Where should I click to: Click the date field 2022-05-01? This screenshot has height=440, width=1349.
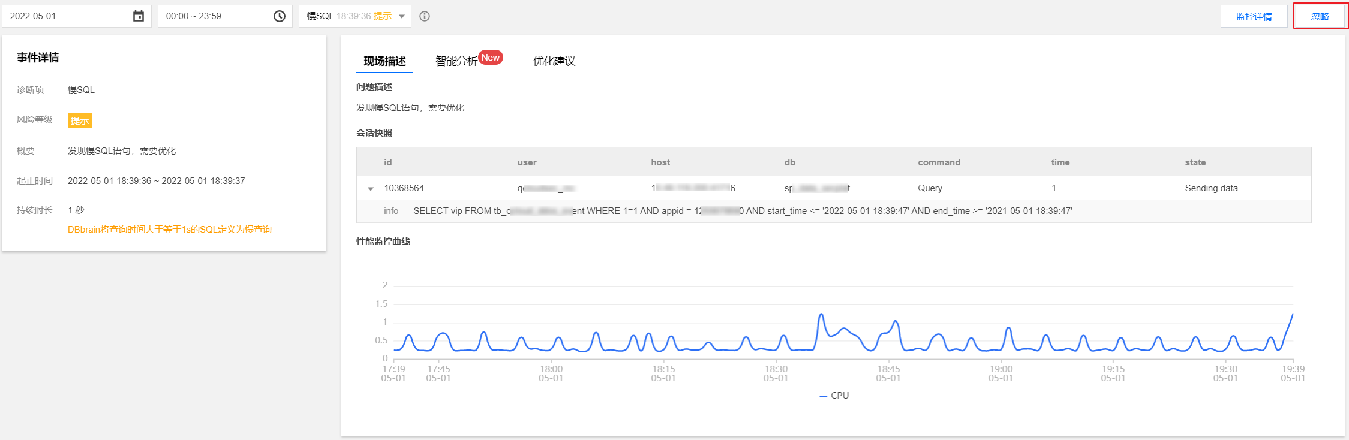point(66,16)
